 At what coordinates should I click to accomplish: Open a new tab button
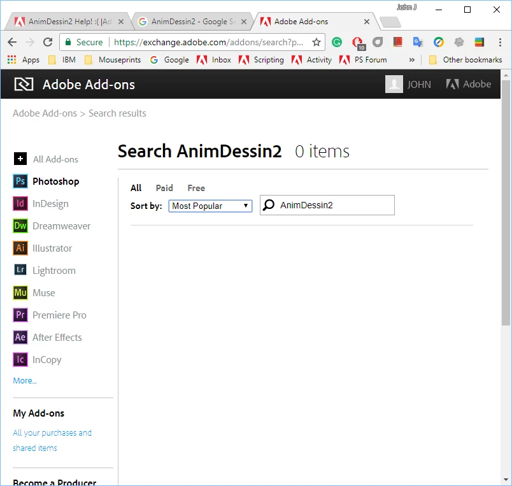click(390, 22)
